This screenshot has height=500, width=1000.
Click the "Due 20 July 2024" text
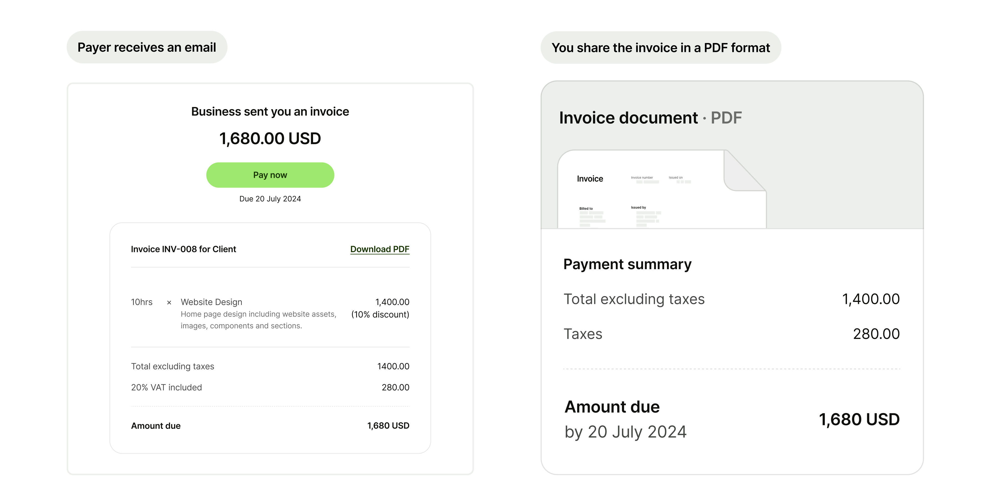[x=270, y=199]
